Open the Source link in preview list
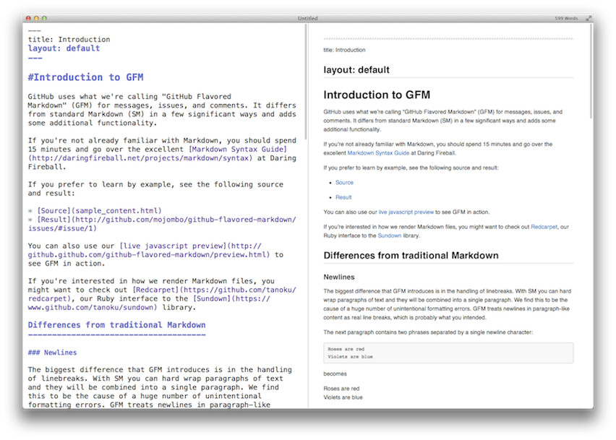 click(x=344, y=183)
